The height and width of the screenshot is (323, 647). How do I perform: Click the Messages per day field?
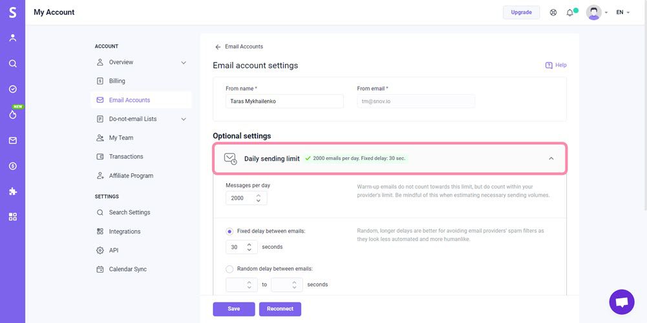(246, 198)
